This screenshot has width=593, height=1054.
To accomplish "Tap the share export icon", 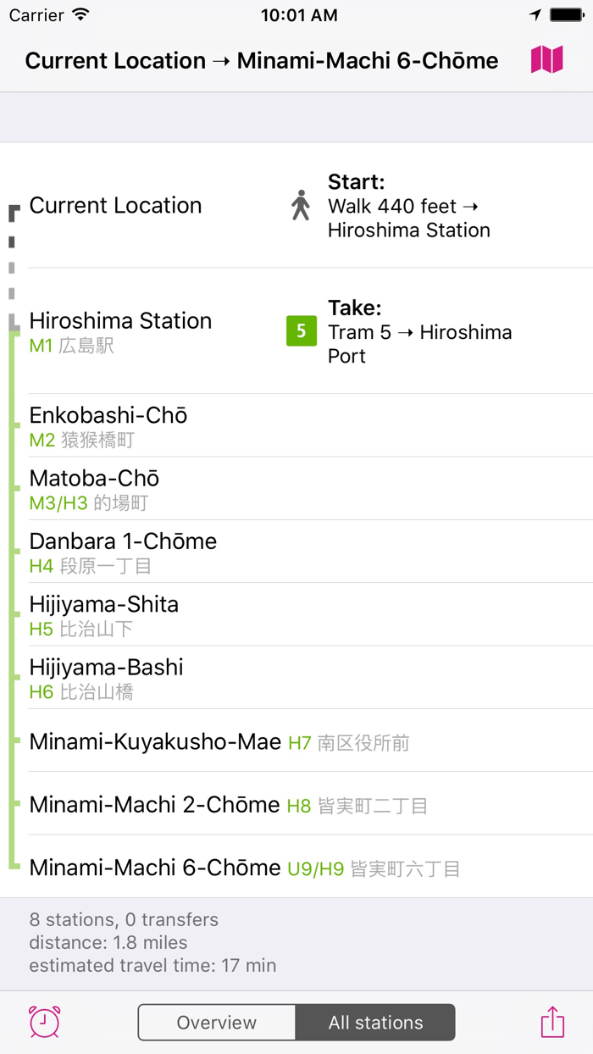I will coord(551,1022).
